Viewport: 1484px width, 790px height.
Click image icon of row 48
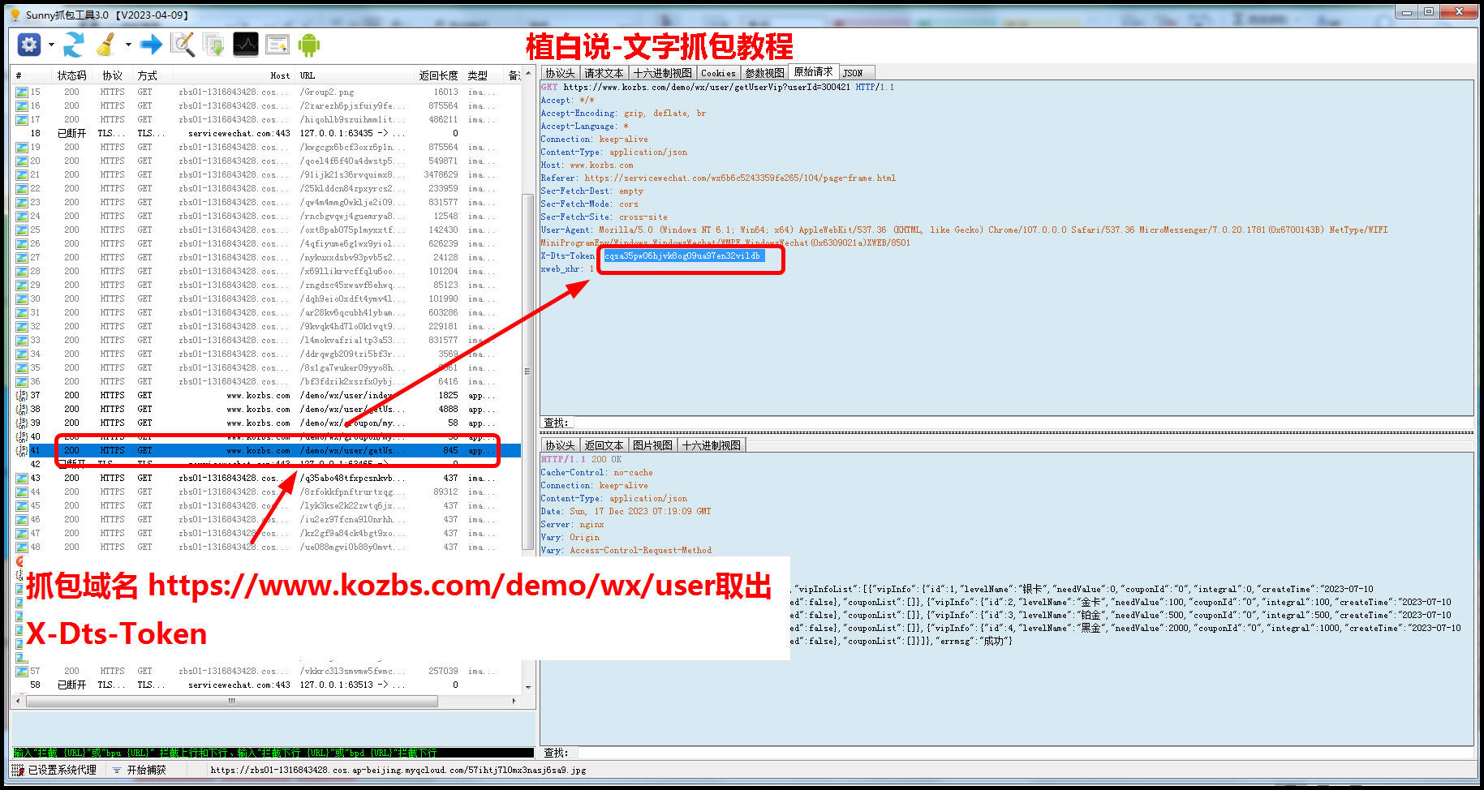22,547
